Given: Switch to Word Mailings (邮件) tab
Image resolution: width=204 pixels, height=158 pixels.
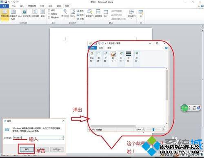Looking at the screenshot, I should 51,6.
